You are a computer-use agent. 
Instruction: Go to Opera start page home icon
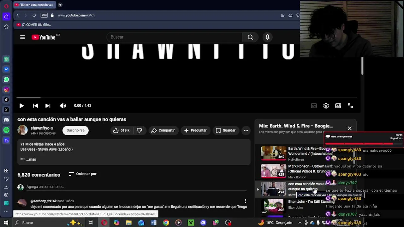(x=6, y=16)
